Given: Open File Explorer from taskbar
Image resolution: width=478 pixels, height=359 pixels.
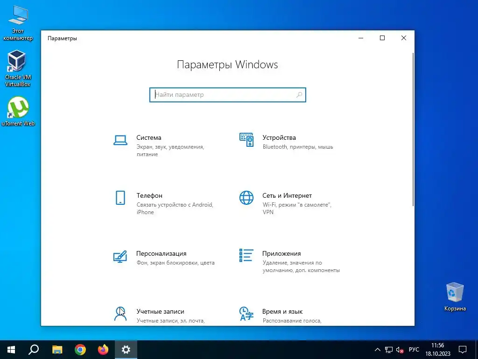Looking at the screenshot, I should (57, 350).
